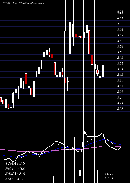Click the 3.63 price level label
The height and width of the screenshot is (183, 130).
point(120,58)
